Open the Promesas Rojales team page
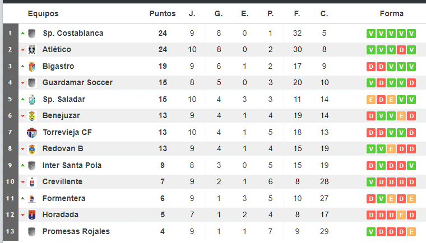Viewport: 426px width, 243px height. pyautogui.click(x=76, y=231)
